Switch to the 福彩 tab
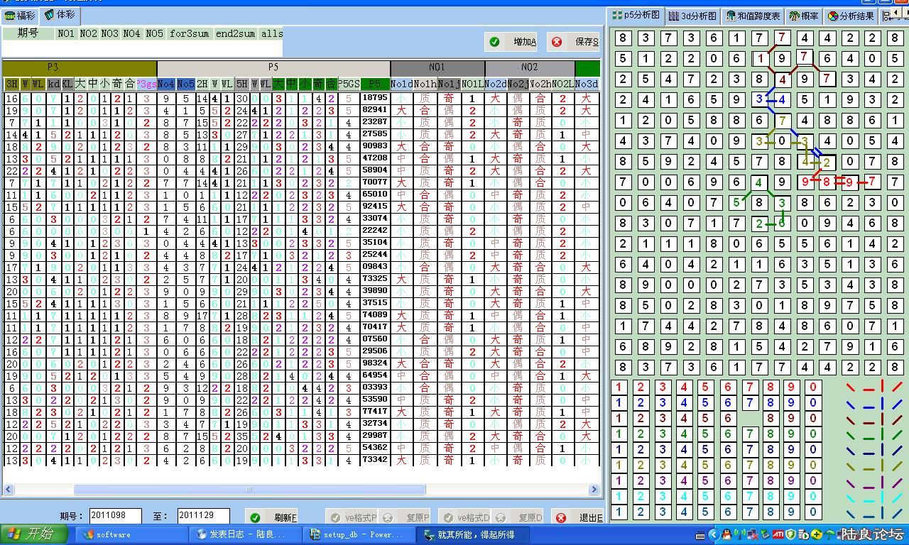Image resolution: width=909 pixels, height=545 pixels. pyautogui.click(x=20, y=15)
